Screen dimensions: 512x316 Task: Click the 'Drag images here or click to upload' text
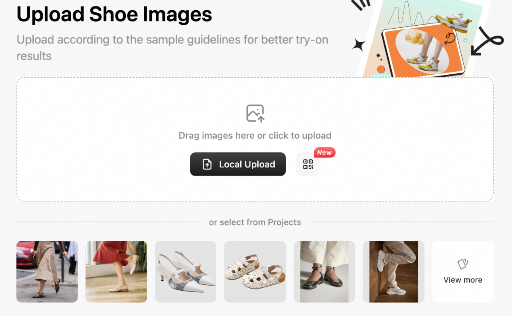coord(255,136)
